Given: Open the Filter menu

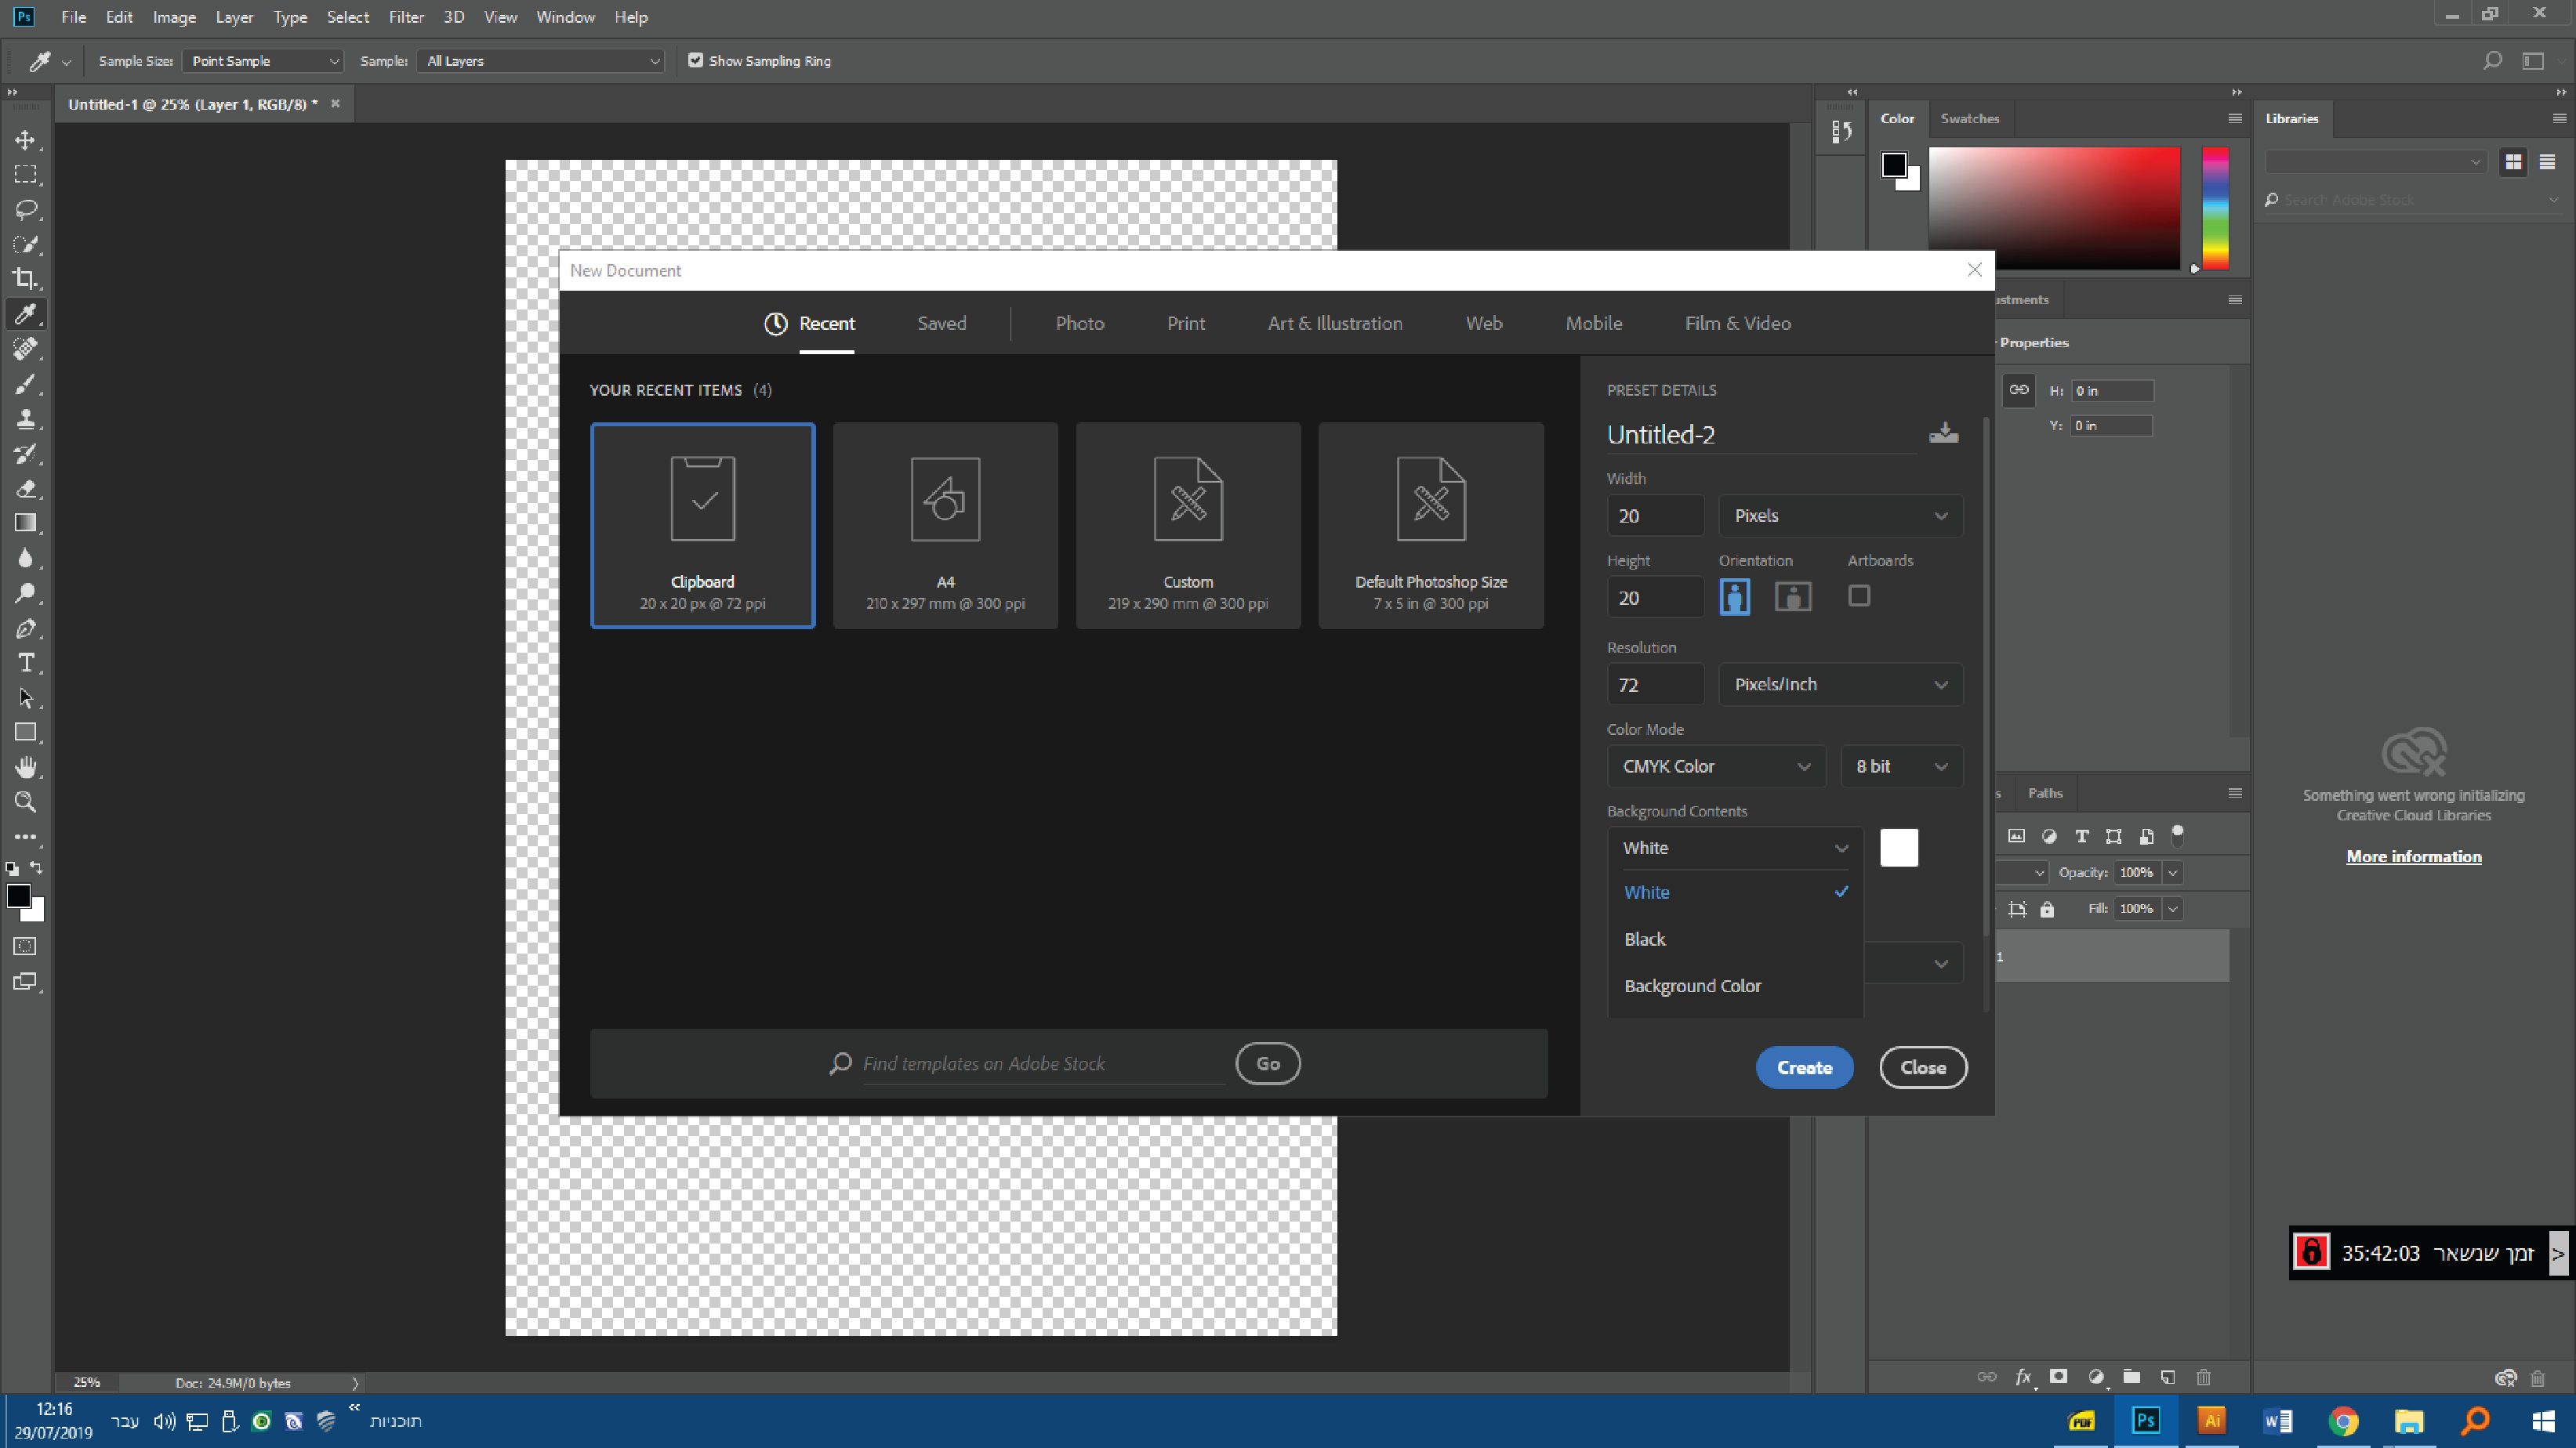Looking at the screenshot, I should (406, 17).
